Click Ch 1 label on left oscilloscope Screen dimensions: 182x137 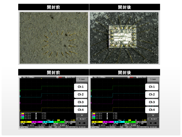[x=81, y=87]
